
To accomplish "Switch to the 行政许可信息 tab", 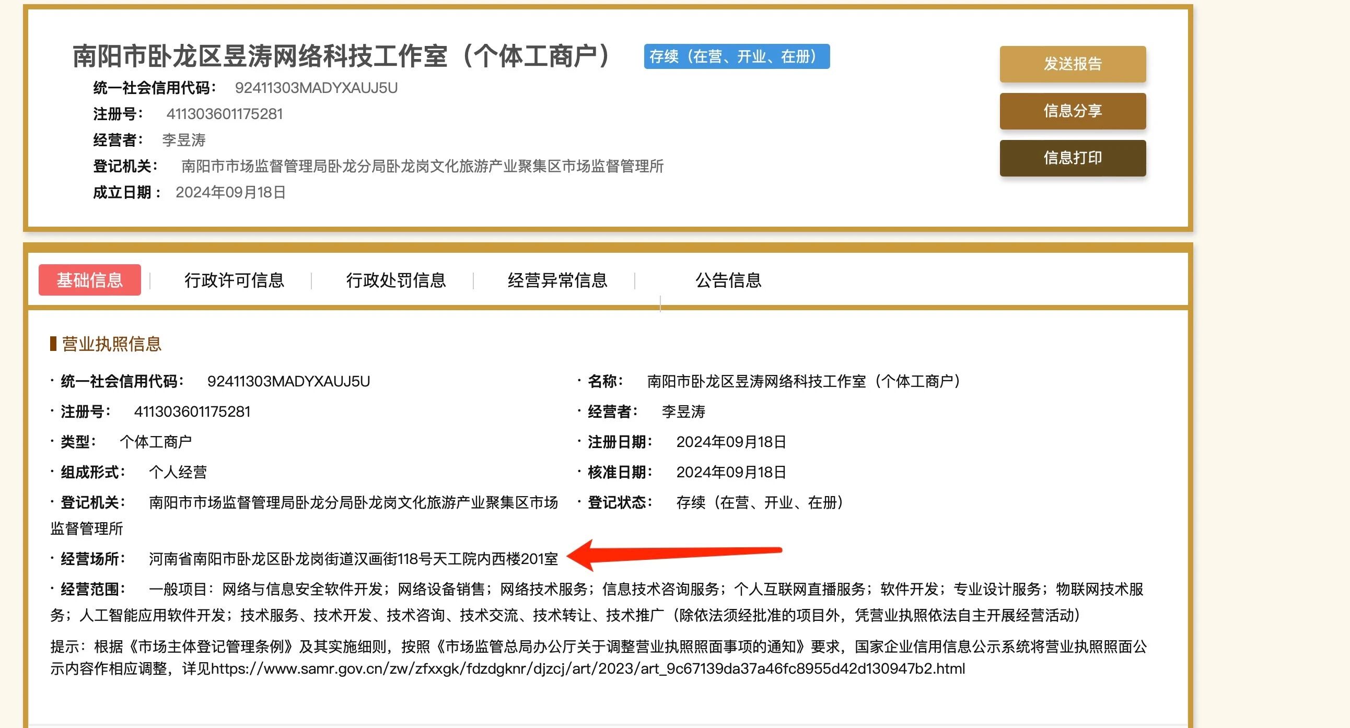I will click(x=234, y=280).
